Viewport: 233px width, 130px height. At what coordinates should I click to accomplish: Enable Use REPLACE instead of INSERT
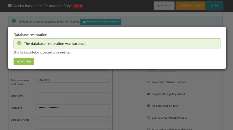149,117
